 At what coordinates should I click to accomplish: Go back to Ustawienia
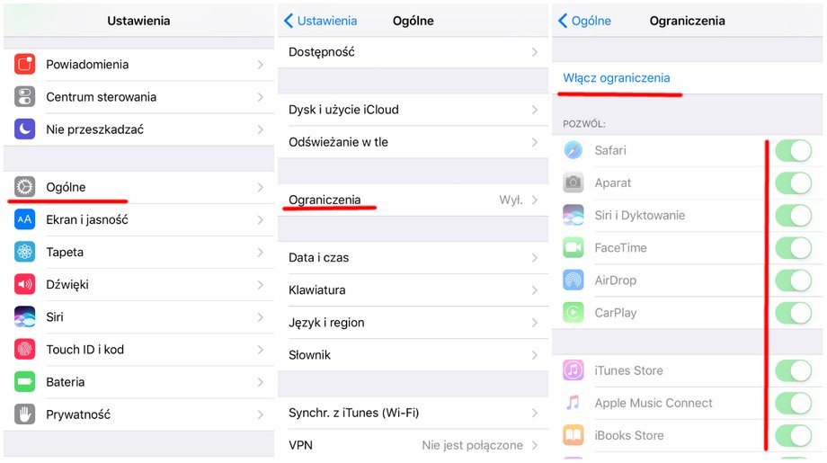tap(320, 21)
